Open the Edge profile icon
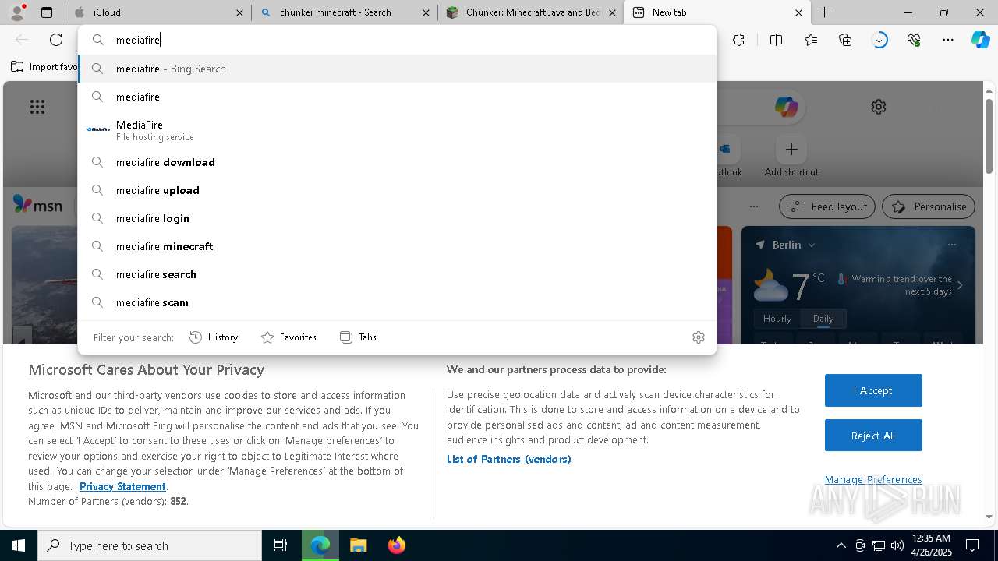 pyautogui.click(x=17, y=12)
